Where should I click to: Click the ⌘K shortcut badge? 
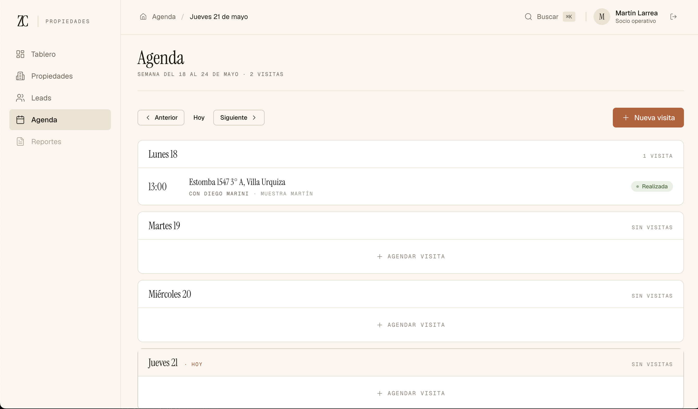coord(569,17)
